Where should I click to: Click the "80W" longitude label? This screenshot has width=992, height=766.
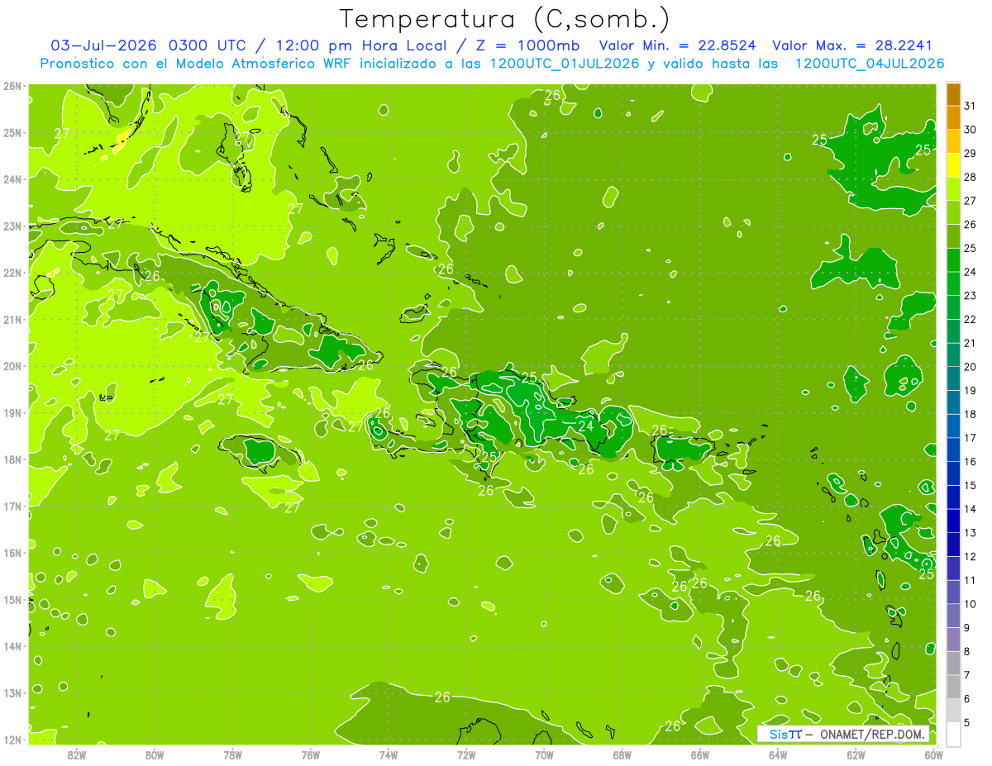point(155,754)
